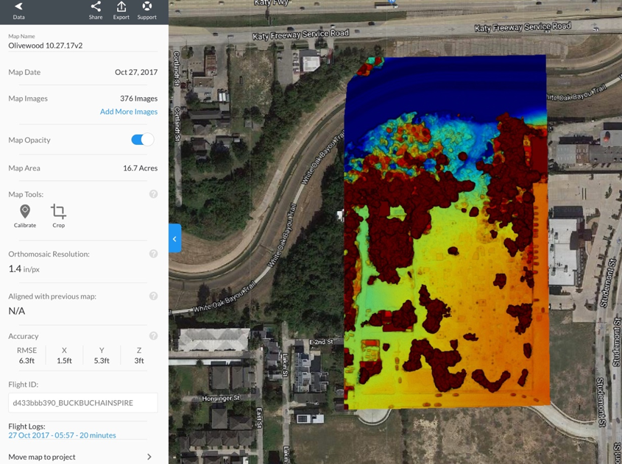Click the Map Name Olivewood 10.27.17v2
The width and height of the screenshot is (622, 464).
46,46
